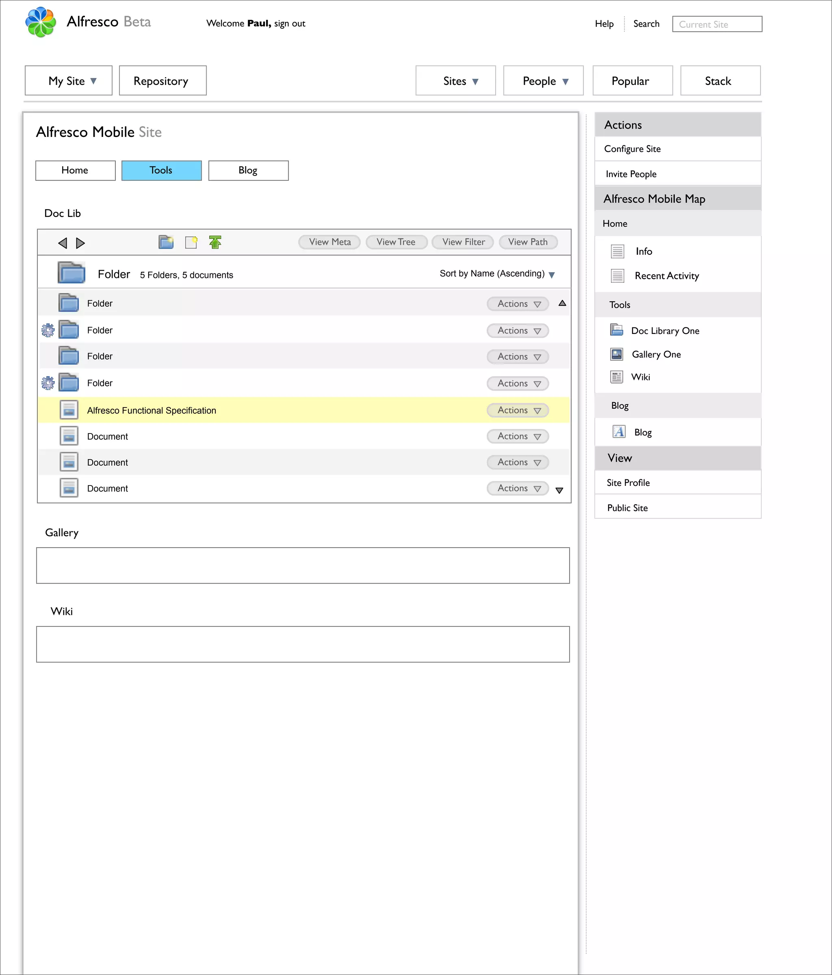This screenshot has height=975, width=832.
Task: Click the '5 Folders, 5 documents' summary text
Action: [186, 275]
